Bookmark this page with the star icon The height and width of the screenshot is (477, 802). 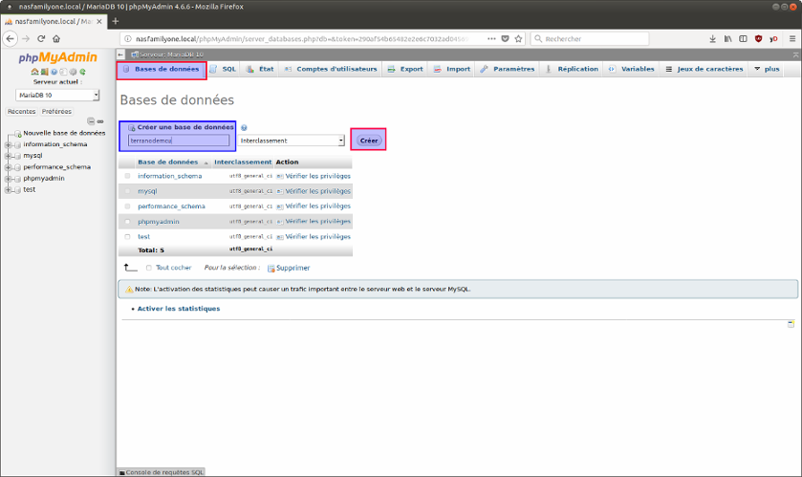[x=518, y=39]
